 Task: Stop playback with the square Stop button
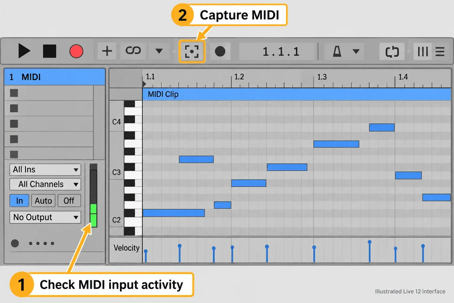tap(50, 51)
